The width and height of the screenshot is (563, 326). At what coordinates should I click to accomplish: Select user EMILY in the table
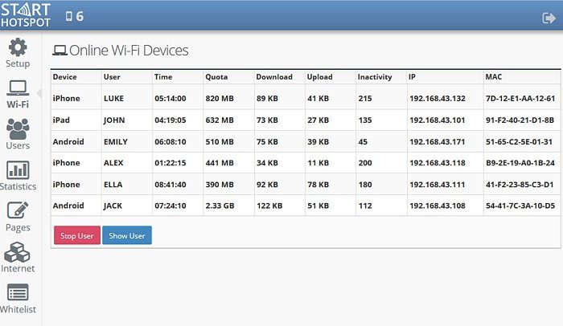pyautogui.click(x=116, y=141)
